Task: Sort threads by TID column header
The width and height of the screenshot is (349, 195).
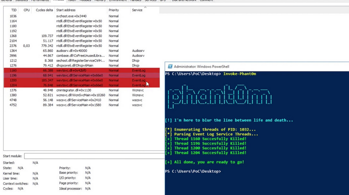Action: [x=14, y=10]
